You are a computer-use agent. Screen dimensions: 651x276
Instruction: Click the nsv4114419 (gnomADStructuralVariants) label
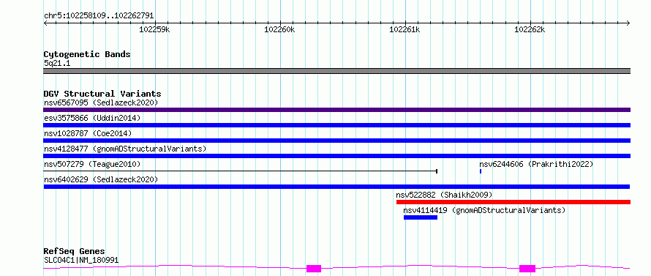484,210
